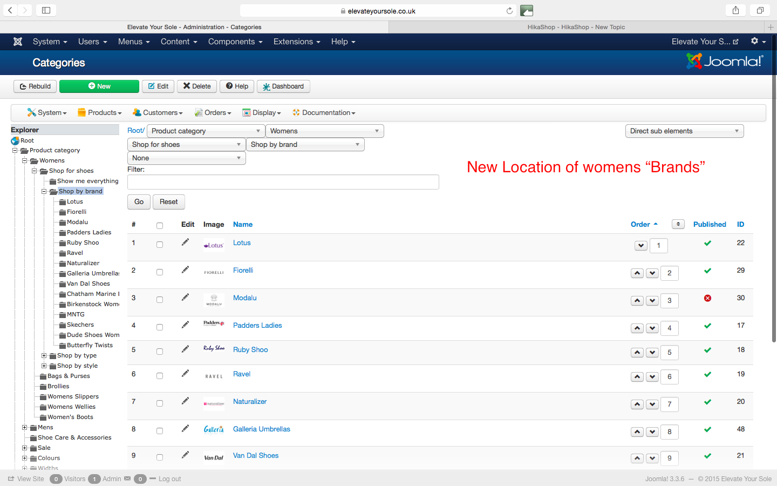Click the red unpublished icon for Modalu
Viewport: 777px width, 486px height.
tap(707, 298)
